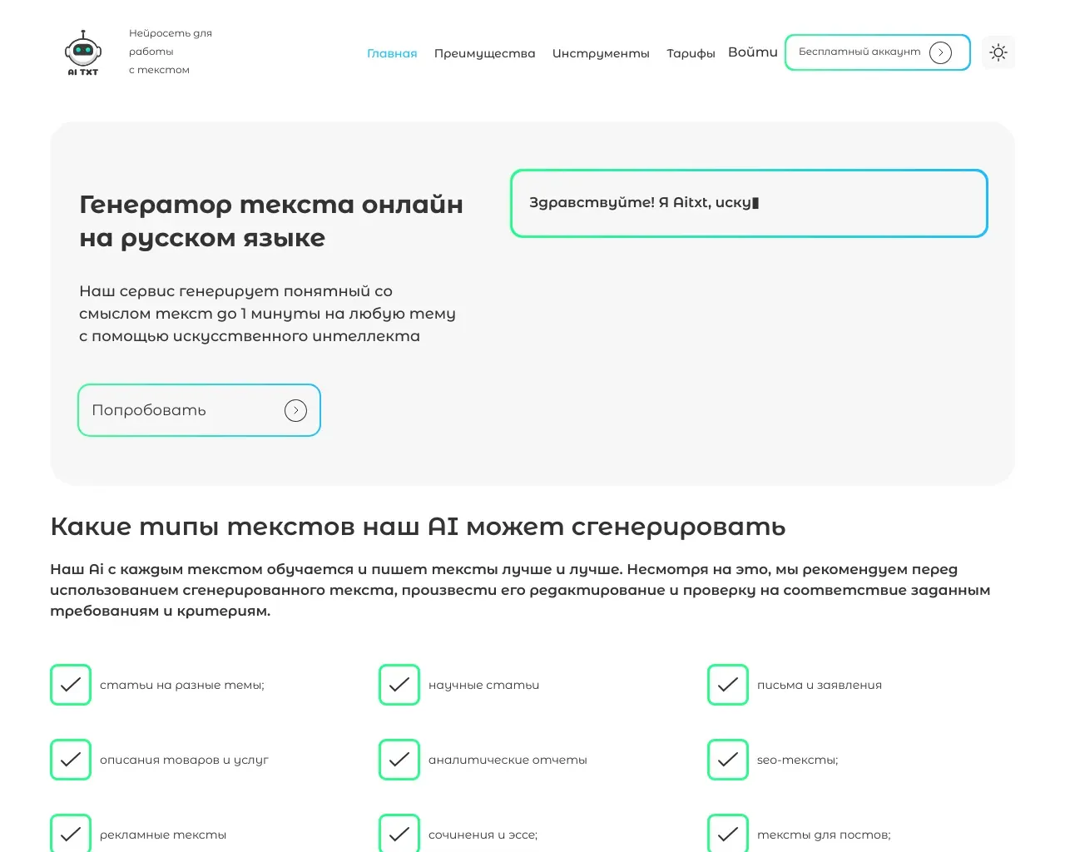Click text описания товаров и услуг
Image resolution: width=1065 pixels, height=852 pixels.
(184, 760)
